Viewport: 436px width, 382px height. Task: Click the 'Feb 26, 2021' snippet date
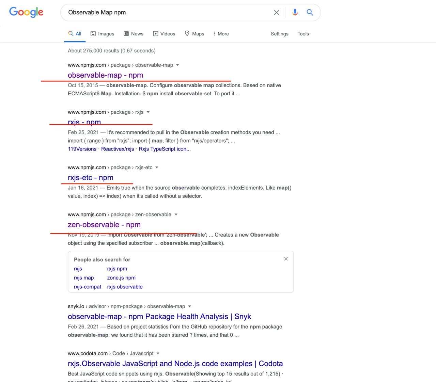83,327
